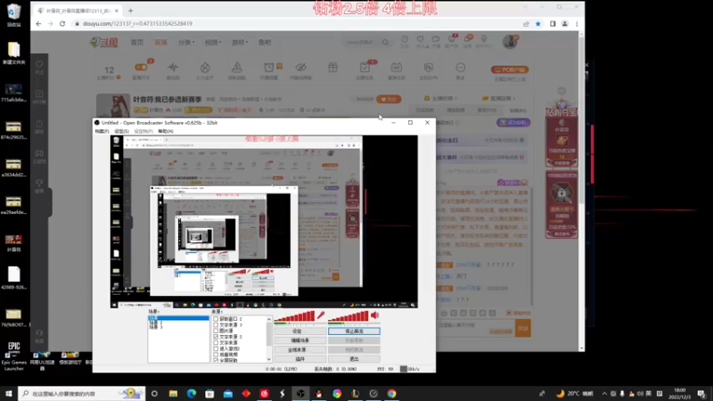
Task: Click the 编辑场景 edit scene button
Action: [300, 340]
